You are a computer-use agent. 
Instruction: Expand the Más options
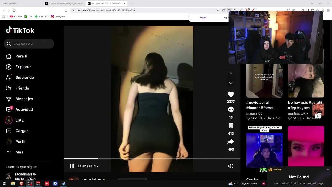click(19, 152)
